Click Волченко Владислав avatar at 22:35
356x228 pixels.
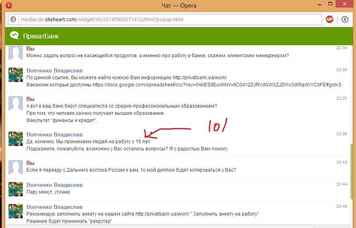click(x=16, y=74)
